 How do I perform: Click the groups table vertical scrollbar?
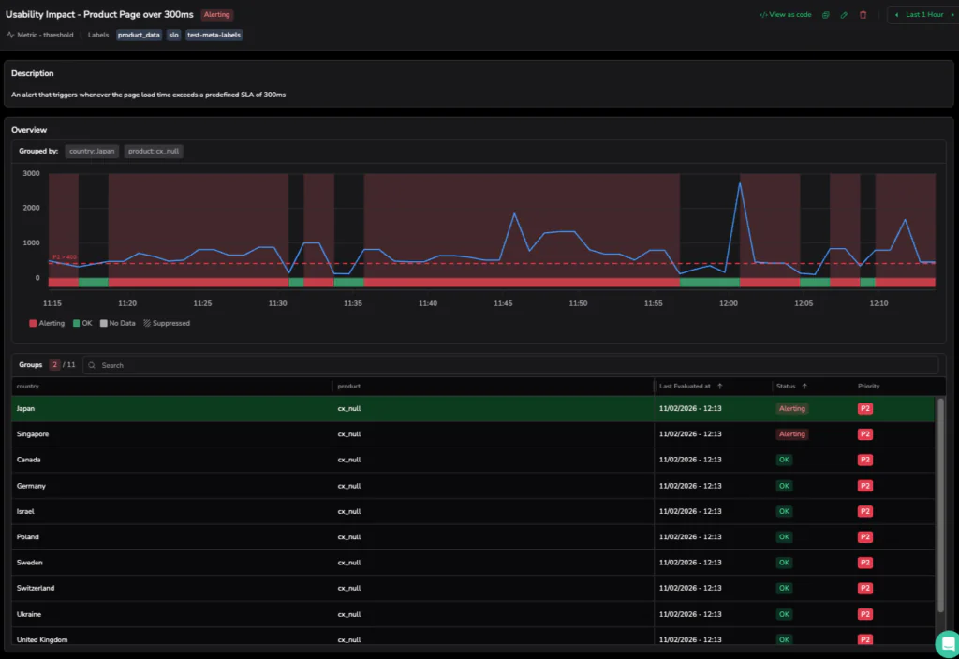[940, 505]
